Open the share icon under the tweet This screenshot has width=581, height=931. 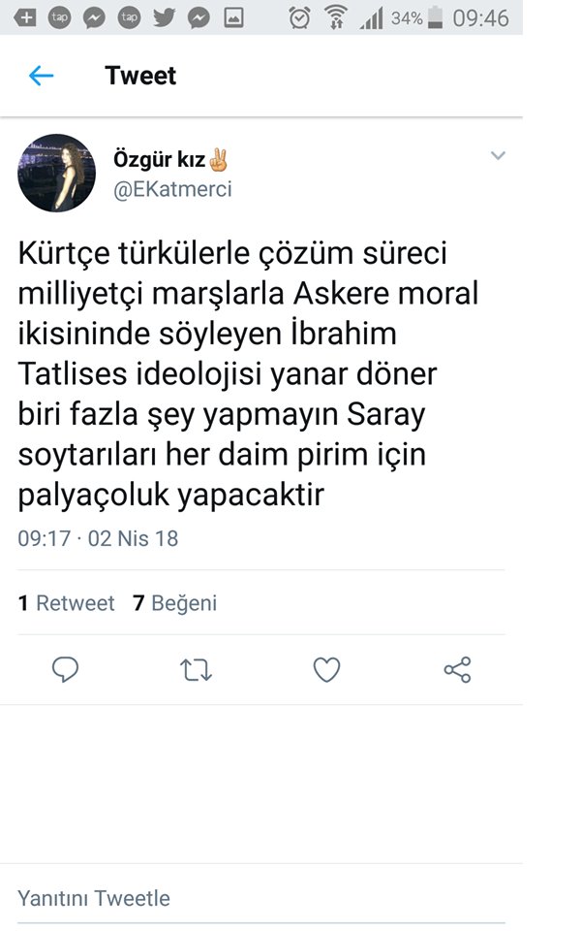point(457,669)
